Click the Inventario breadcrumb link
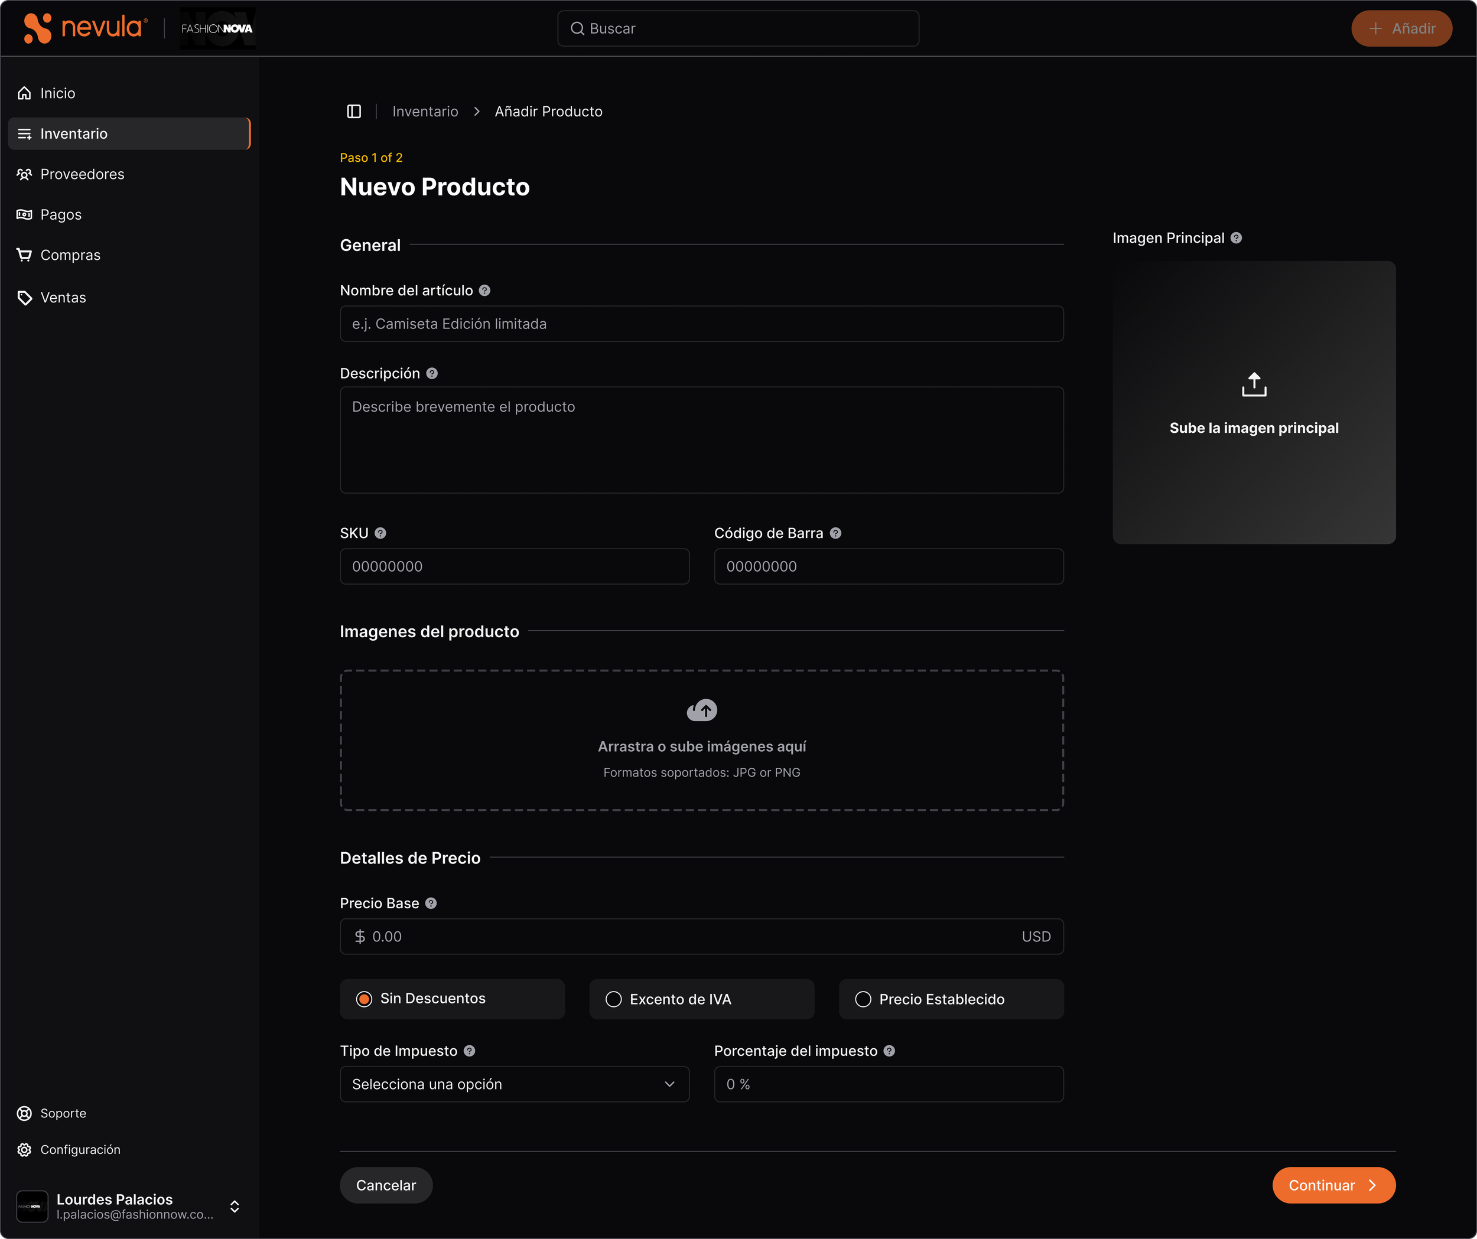 click(425, 111)
